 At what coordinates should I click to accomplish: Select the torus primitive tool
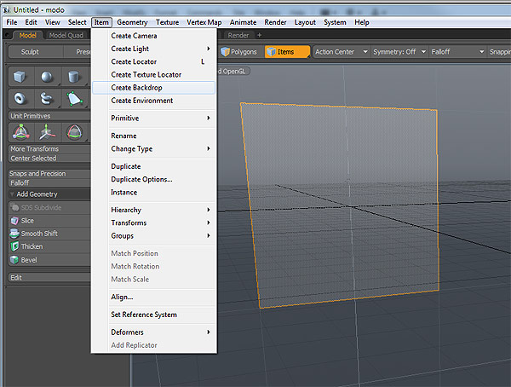[x=20, y=98]
